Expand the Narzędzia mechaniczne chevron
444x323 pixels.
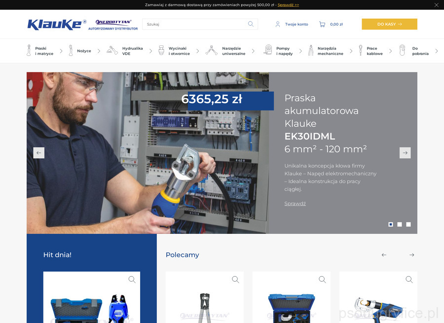click(x=351, y=51)
